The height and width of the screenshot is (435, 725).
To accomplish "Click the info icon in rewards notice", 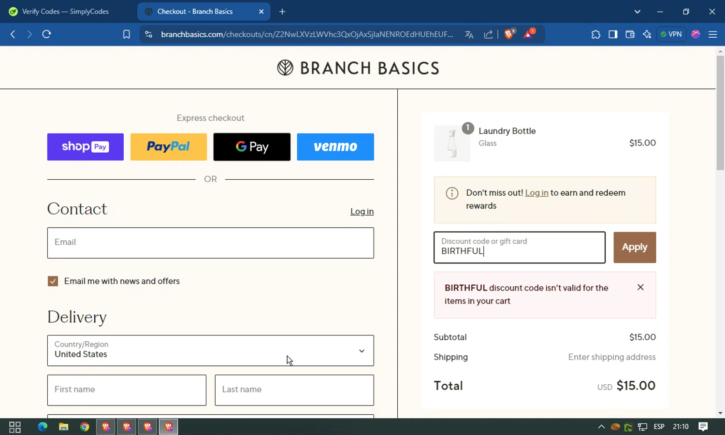I will pyautogui.click(x=452, y=193).
